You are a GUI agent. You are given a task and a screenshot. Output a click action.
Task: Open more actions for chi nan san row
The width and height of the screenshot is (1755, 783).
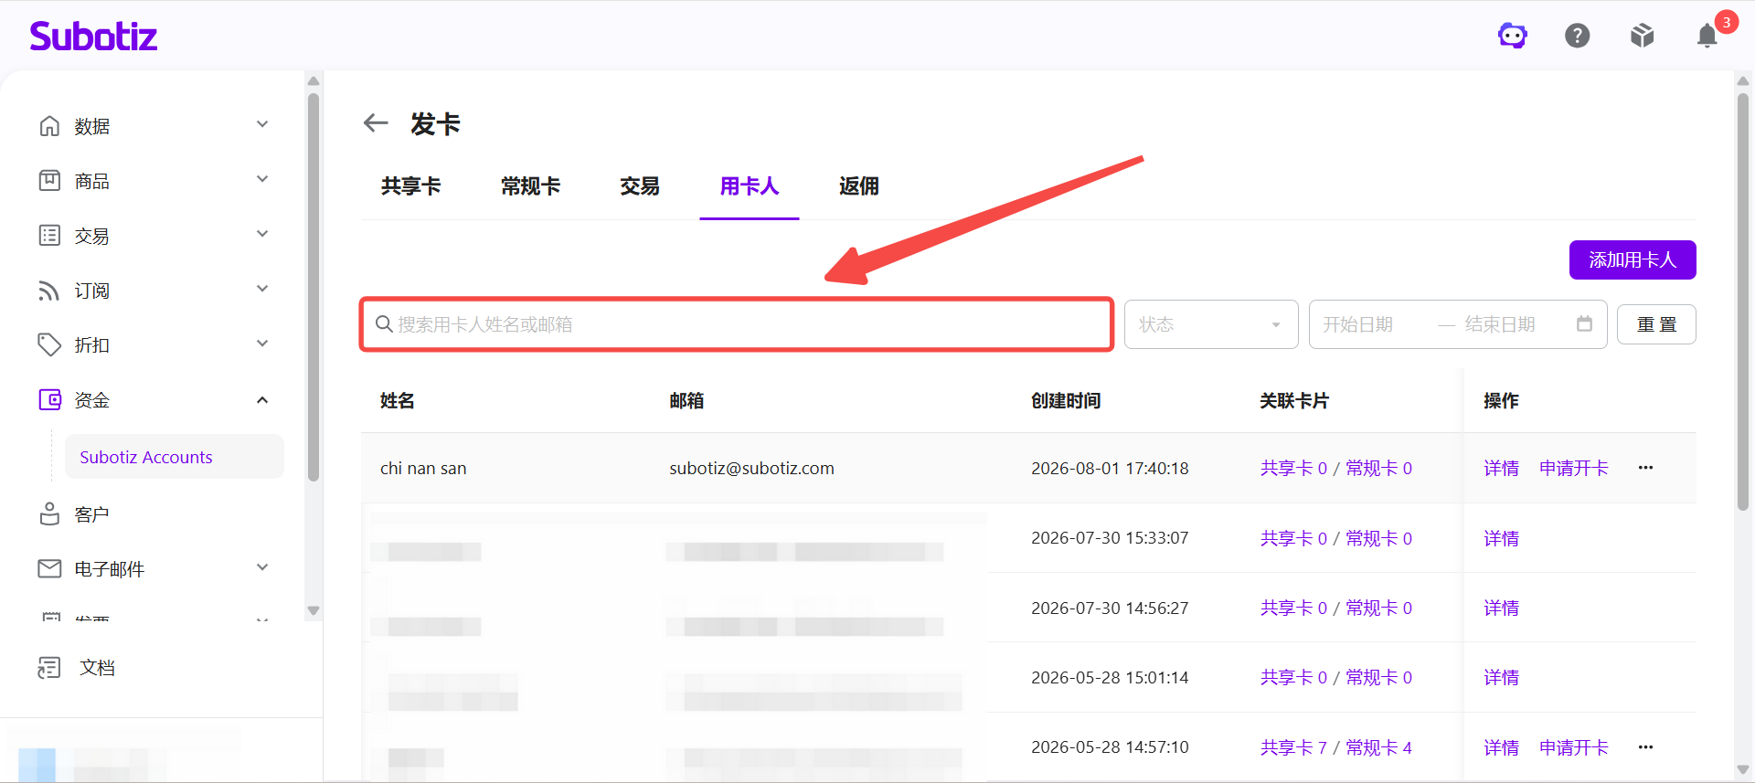pos(1645,468)
